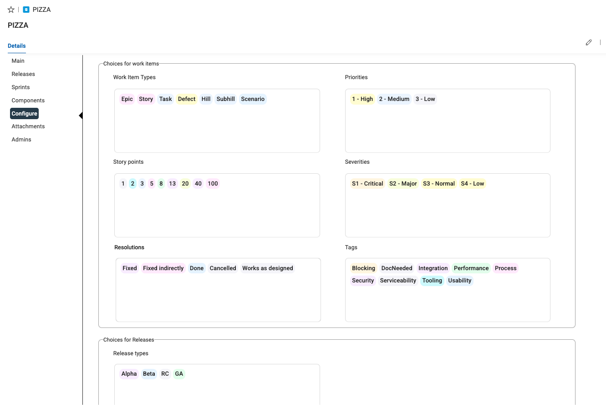606x408 pixels.
Task: Click story point chip 40
Action: (198, 184)
